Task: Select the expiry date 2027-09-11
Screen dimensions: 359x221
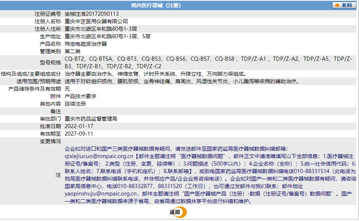Action: [79, 134]
